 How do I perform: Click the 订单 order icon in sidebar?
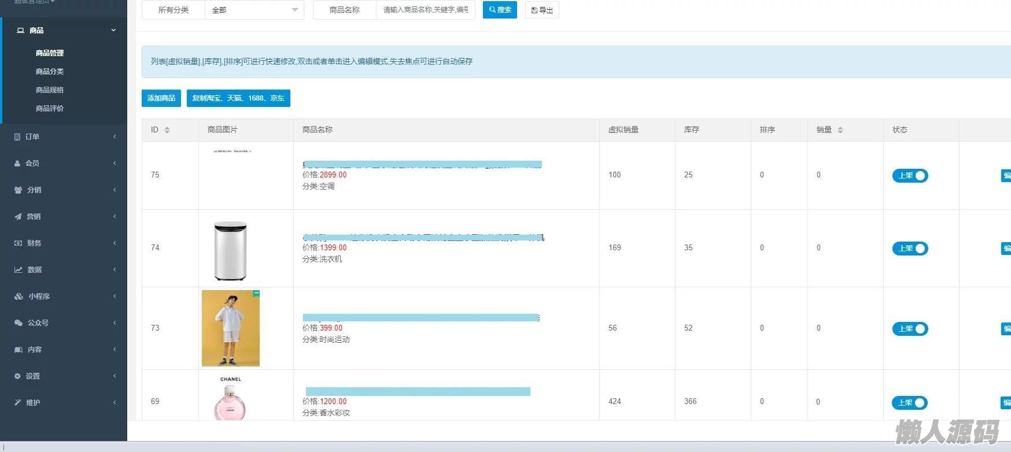17,137
